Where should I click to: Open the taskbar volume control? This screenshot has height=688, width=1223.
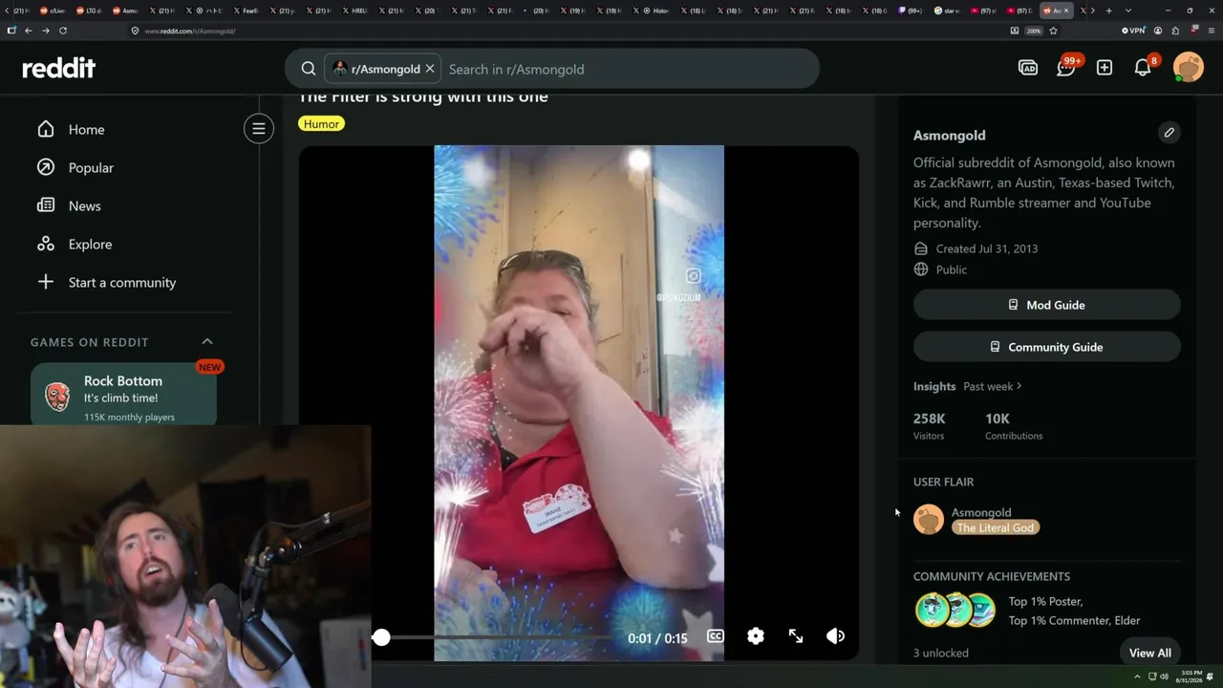click(x=1164, y=677)
